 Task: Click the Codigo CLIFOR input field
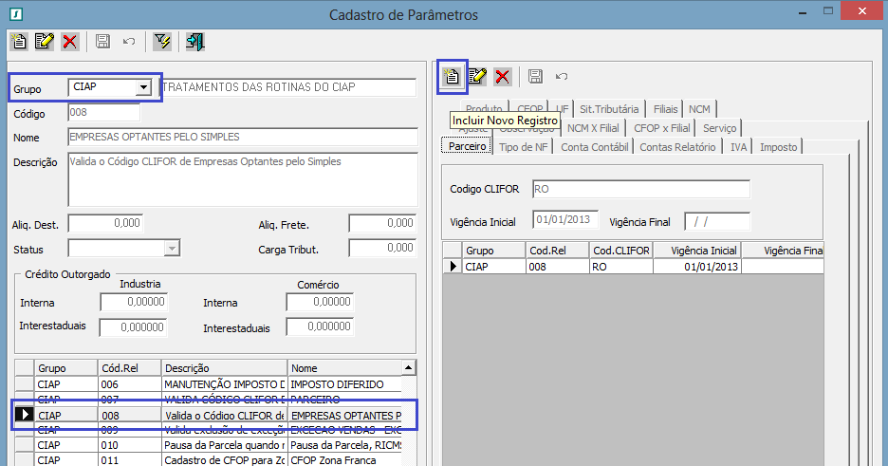(x=640, y=189)
